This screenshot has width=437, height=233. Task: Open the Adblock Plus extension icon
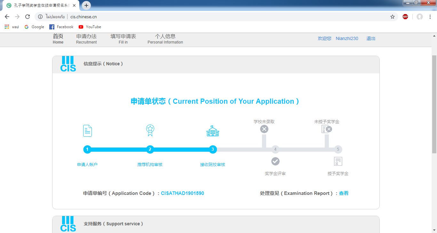405,17
